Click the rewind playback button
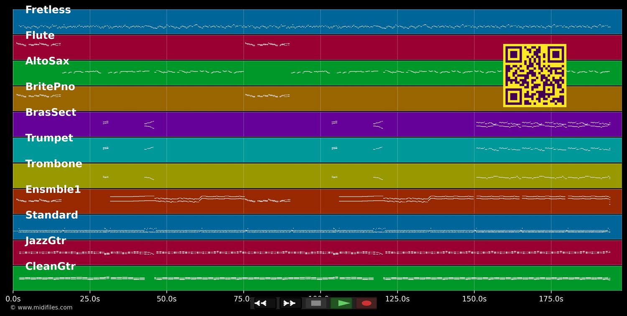Image resolution: width=627 pixels, height=316 pixels. (x=265, y=303)
